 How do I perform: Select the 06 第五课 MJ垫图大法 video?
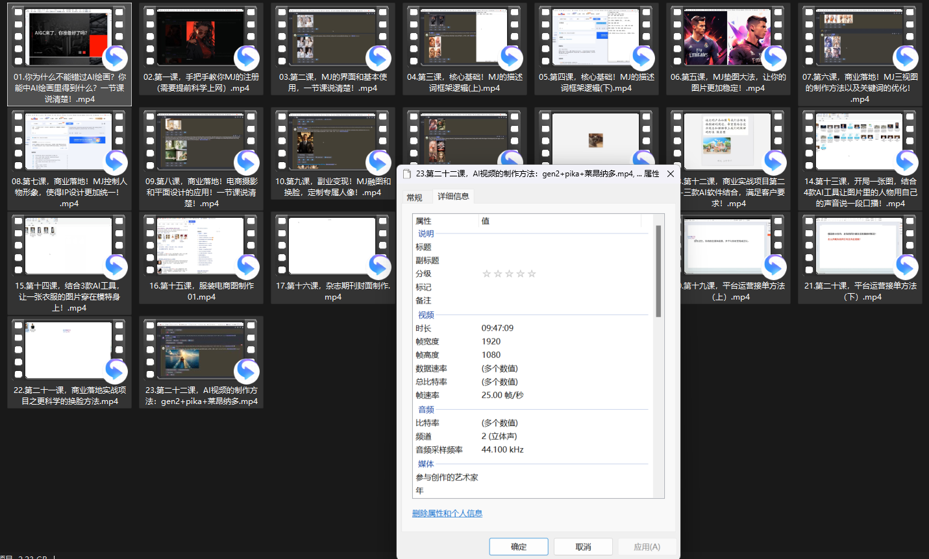click(x=727, y=38)
